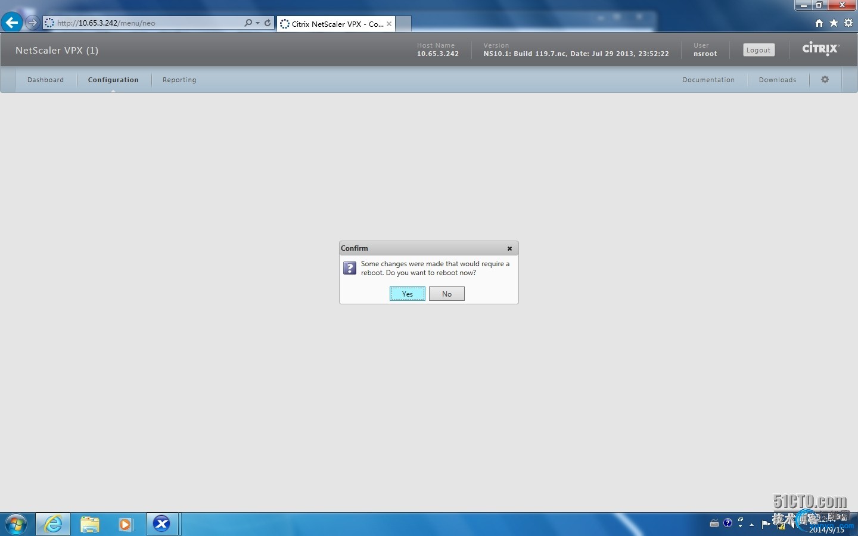Click the Logout button

(758, 50)
